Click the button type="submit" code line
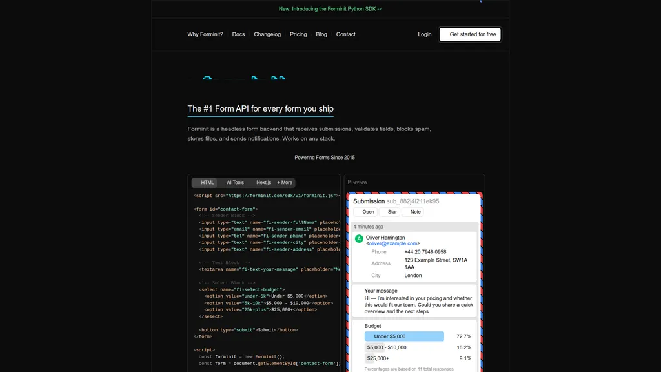661x372 pixels. [x=249, y=330]
